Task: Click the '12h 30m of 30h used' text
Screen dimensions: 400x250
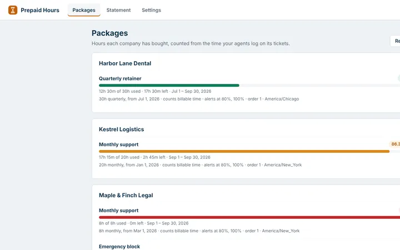Action: coord(119,91)
